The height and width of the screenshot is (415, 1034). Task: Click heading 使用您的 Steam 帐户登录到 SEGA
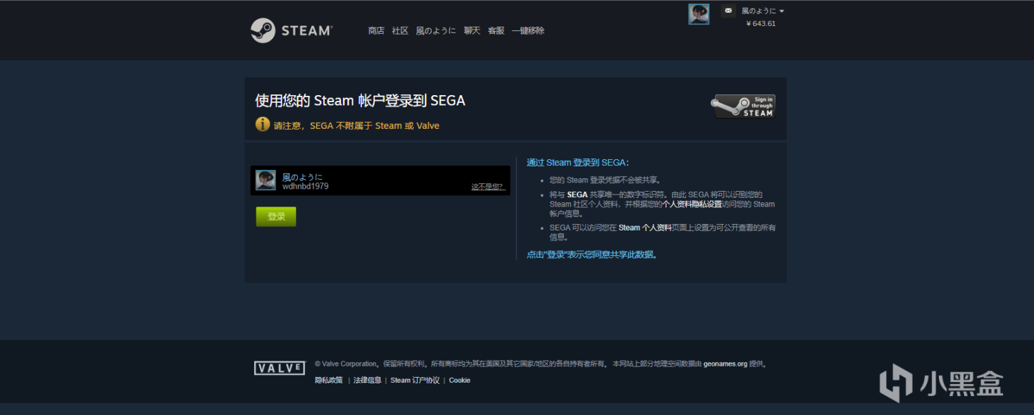tap(360, 101)
